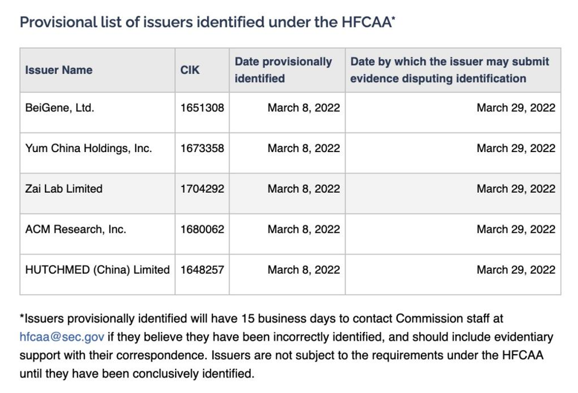The image size is (578, 393).
Task: Click the hfcaa@sec.gov email link
Action: click(x=62, y=337)
